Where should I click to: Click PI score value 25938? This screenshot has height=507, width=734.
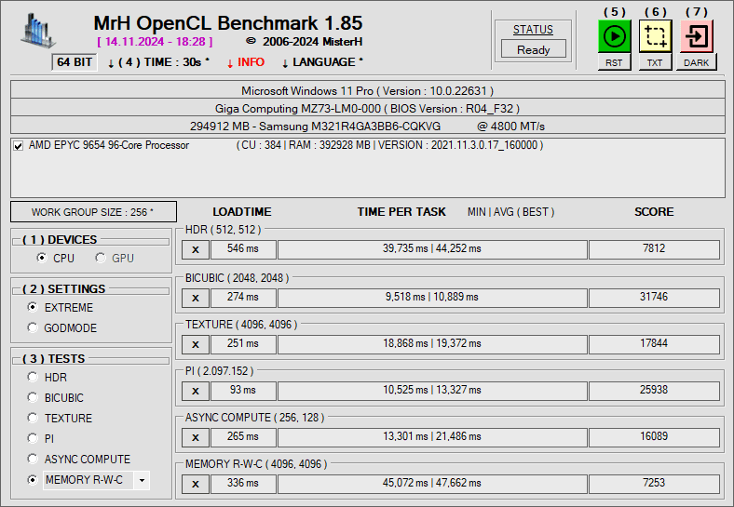tap(654, 391)
